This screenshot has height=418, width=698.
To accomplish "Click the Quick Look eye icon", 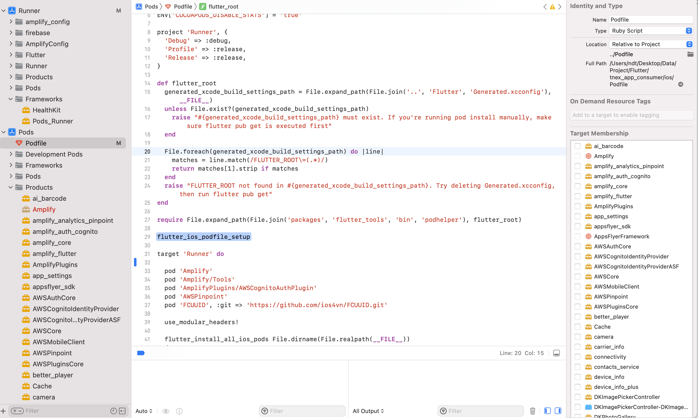I will pyautogui.click(x=166, y=411).
